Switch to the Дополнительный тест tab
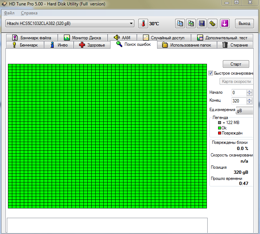The width and height of the screenshot is (260, 234). tap(222, 38)
